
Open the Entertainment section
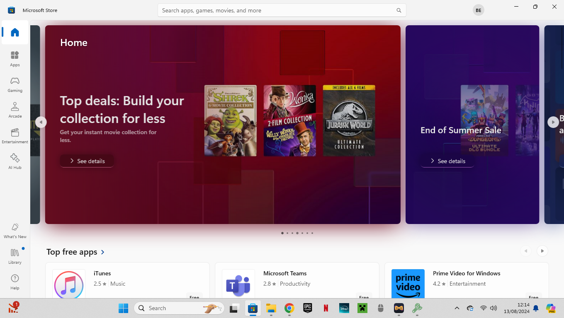pyautogui.click(x=15, y=136)
